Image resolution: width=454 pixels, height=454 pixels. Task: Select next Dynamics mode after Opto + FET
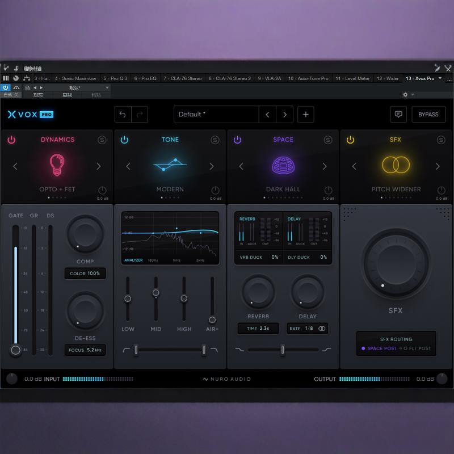[x=99, y=166]
